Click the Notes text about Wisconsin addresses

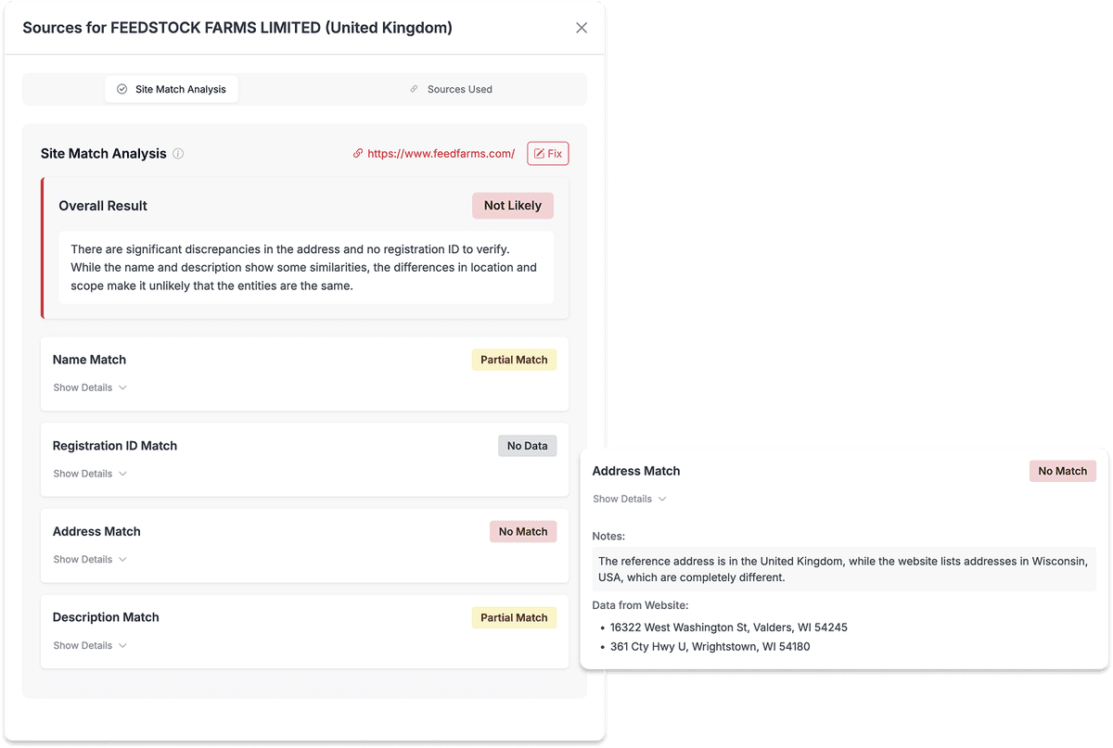click(843, 569)
